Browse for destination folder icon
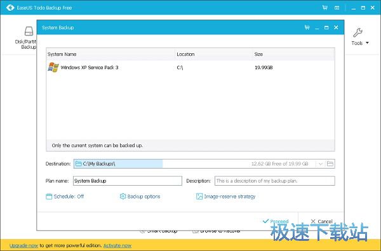Image resolution: width=381 pixels, height=251 pixels. [330, 164]
